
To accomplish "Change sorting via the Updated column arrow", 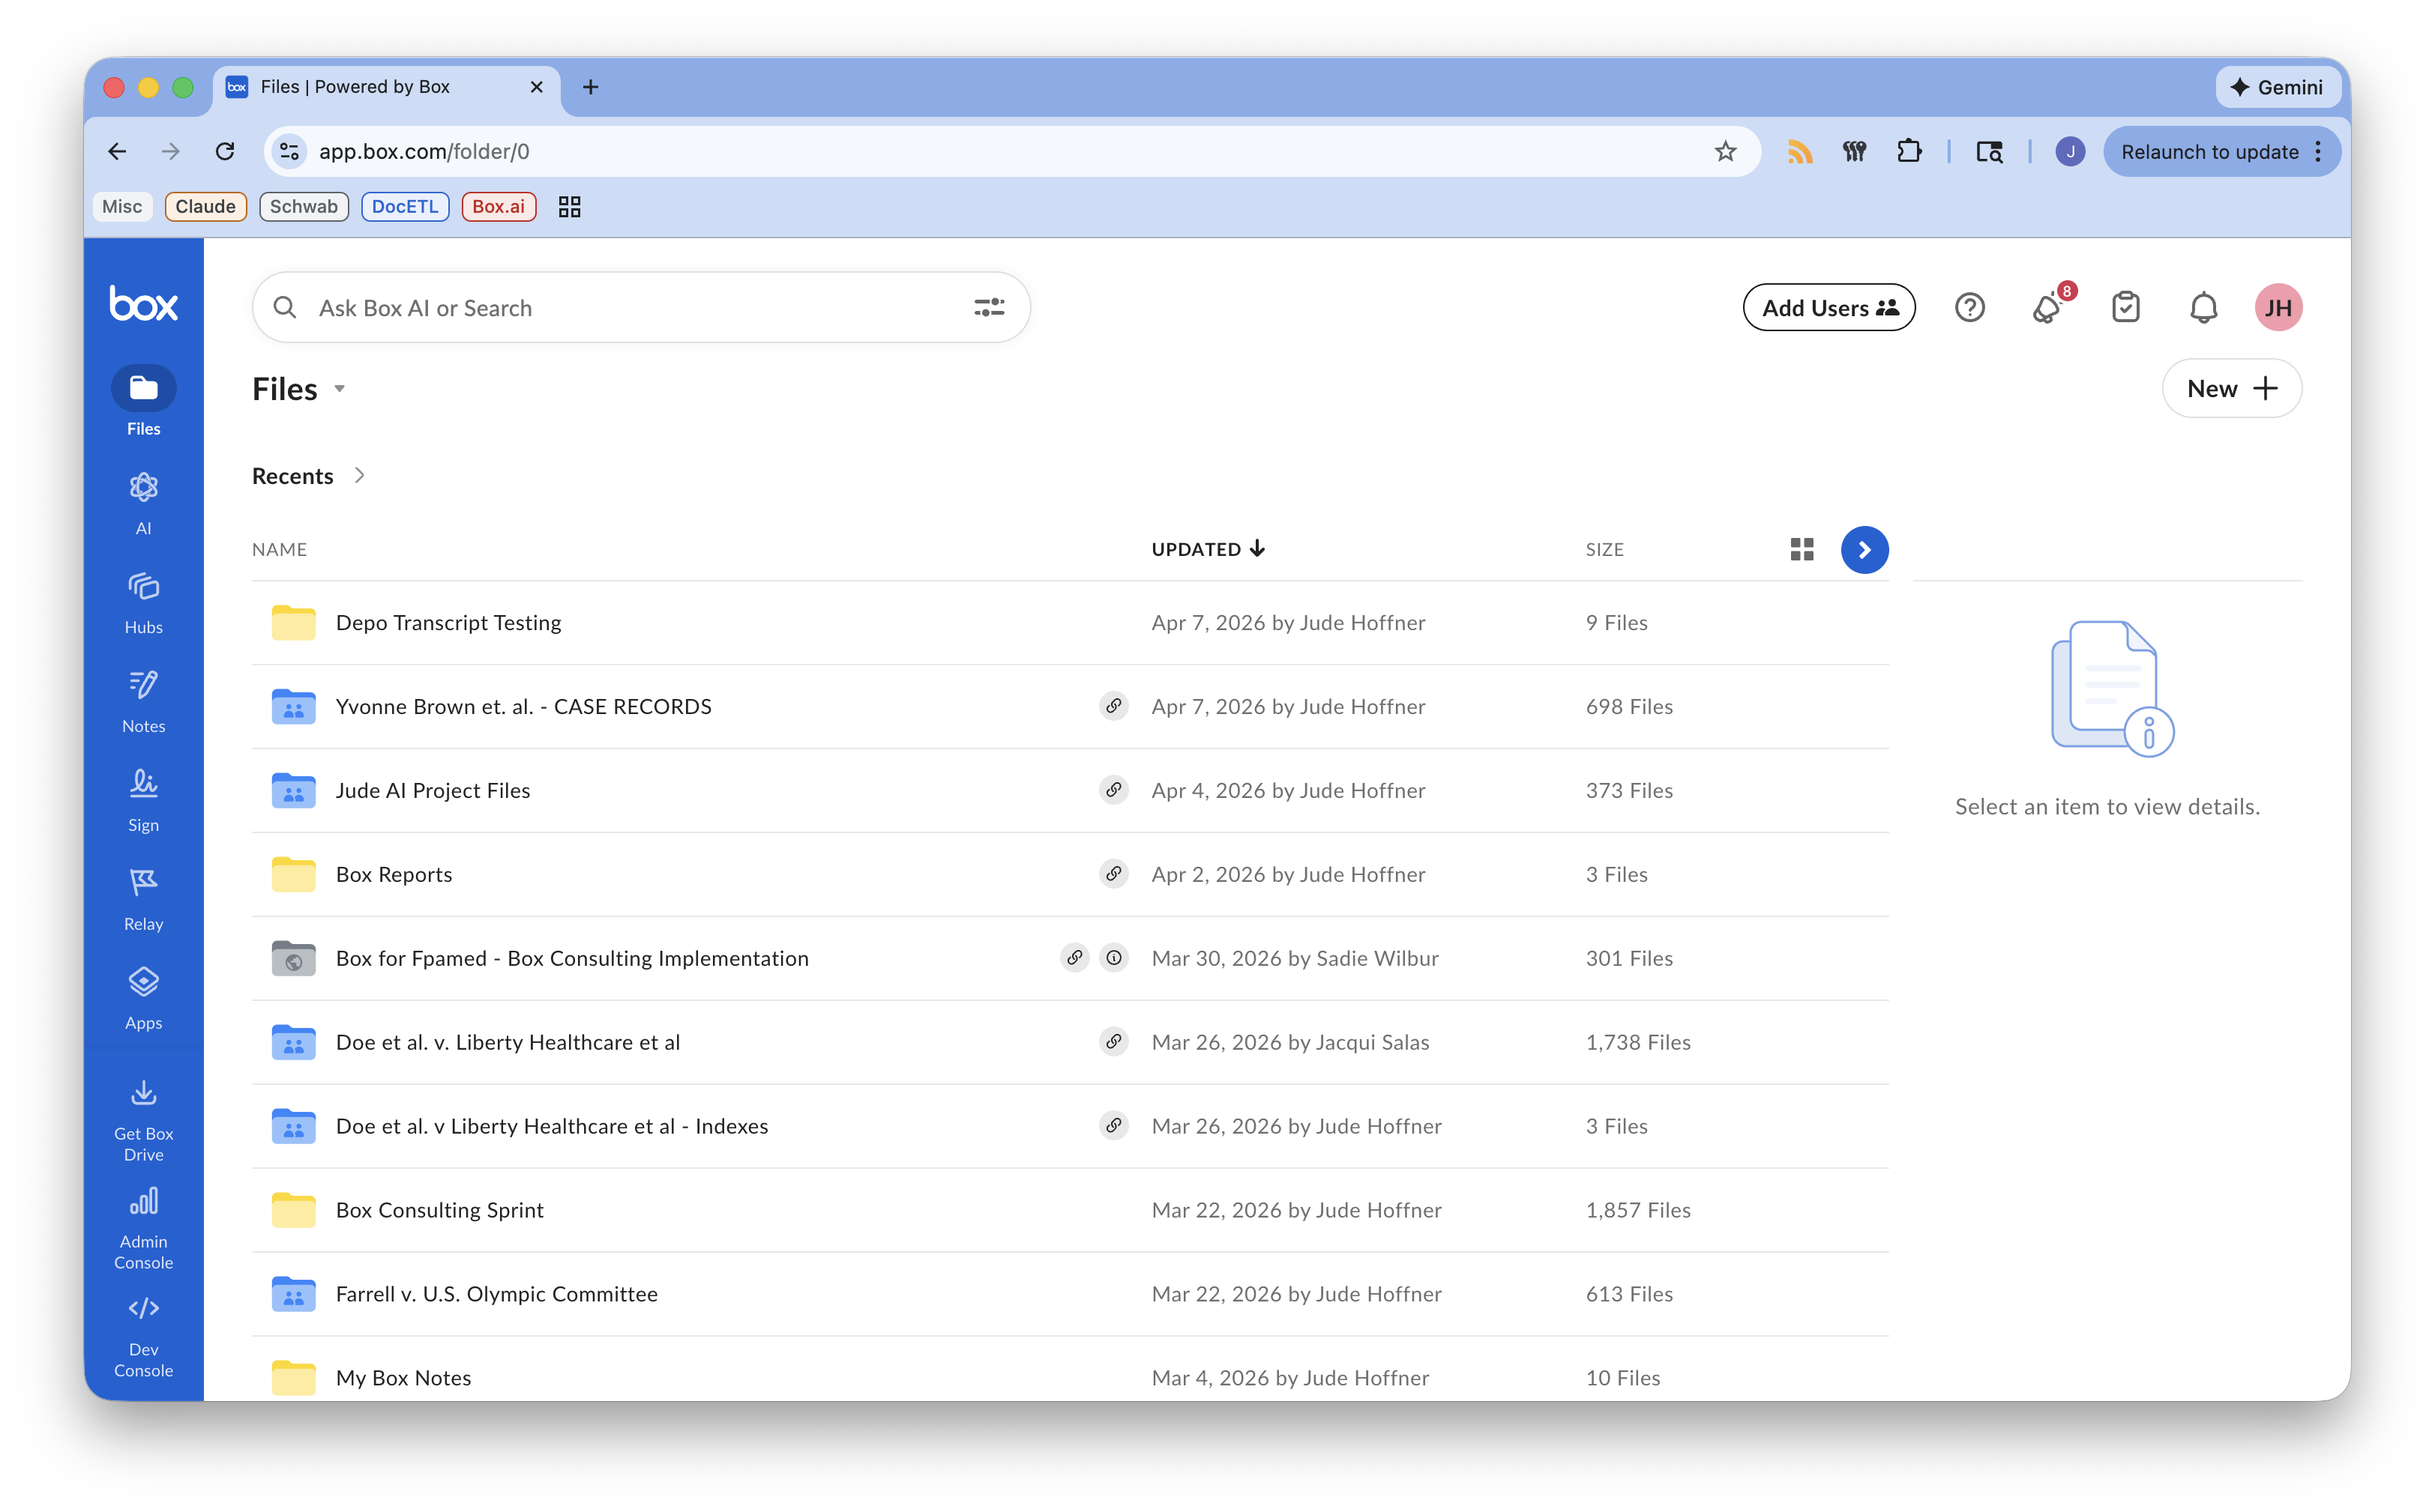I will click(1256, 548).
